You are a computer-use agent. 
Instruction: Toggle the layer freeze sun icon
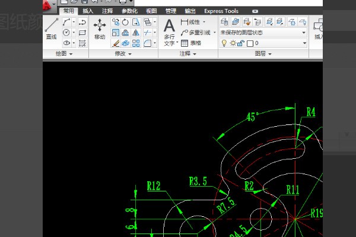click(232, 43)
